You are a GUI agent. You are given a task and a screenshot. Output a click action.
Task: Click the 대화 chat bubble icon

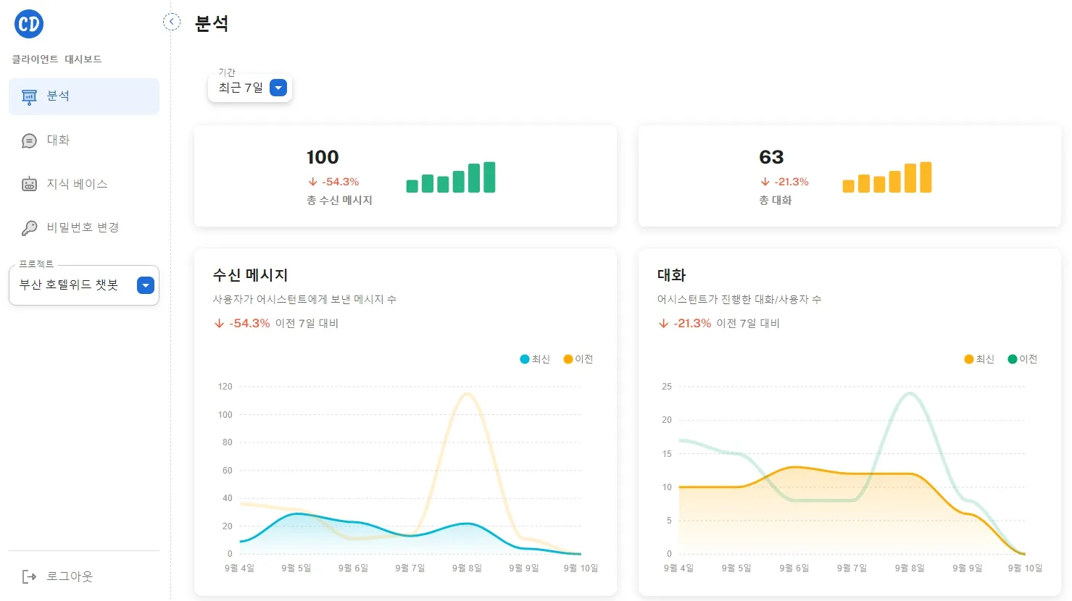pos(29,140)
